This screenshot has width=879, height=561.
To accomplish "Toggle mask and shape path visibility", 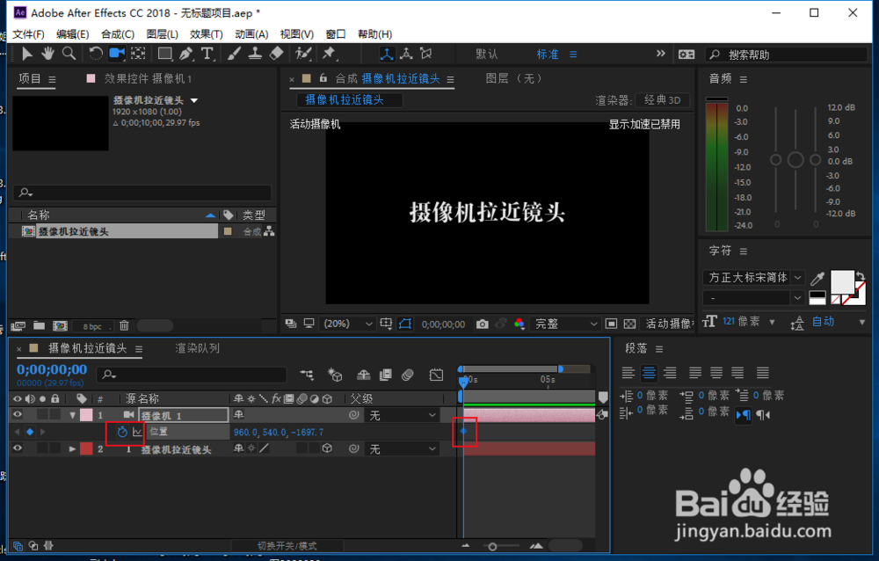I will 404,324.
